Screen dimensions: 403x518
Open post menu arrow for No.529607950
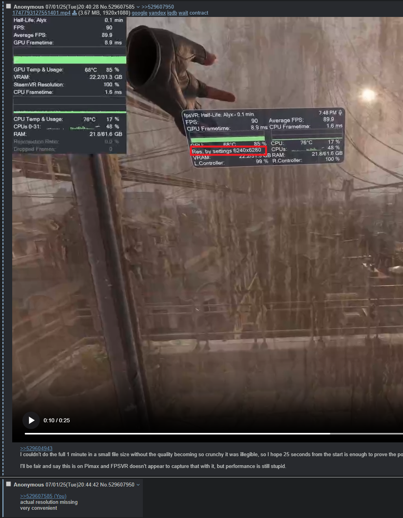click(x=138, y=485)
